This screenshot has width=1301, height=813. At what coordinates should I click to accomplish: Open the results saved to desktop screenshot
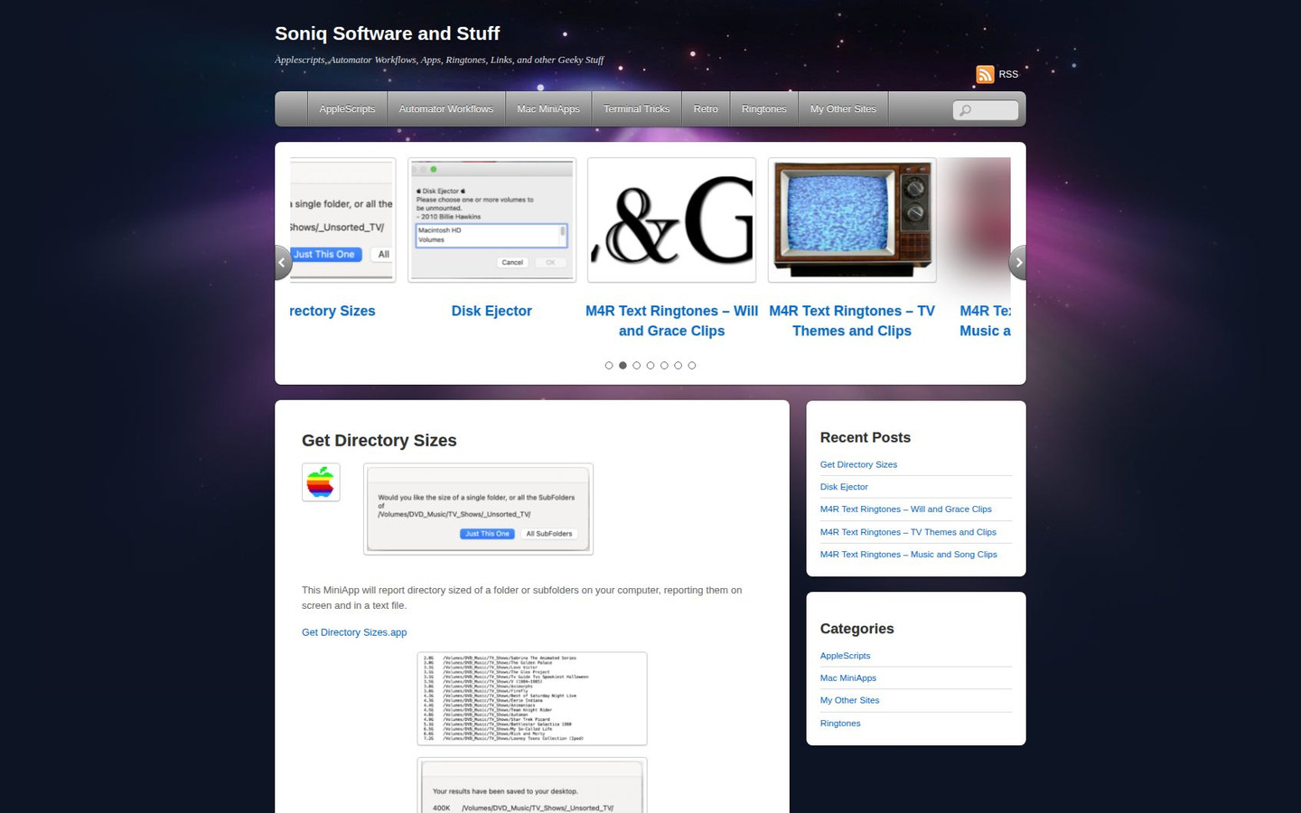532,786
